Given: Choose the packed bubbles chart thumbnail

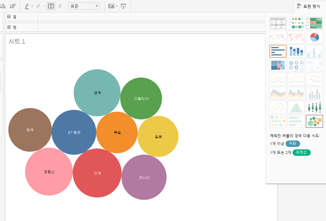Looking at the screenshot, I should click(314, 121).
